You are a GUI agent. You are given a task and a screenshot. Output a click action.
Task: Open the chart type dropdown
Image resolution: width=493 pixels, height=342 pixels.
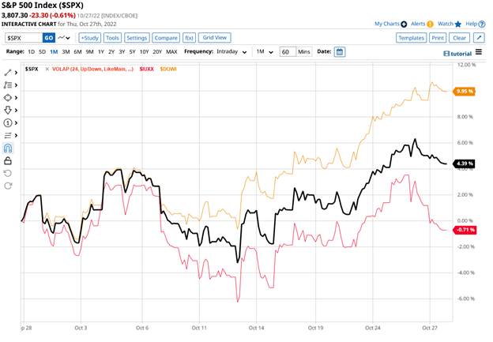click(x=65, y=37)
